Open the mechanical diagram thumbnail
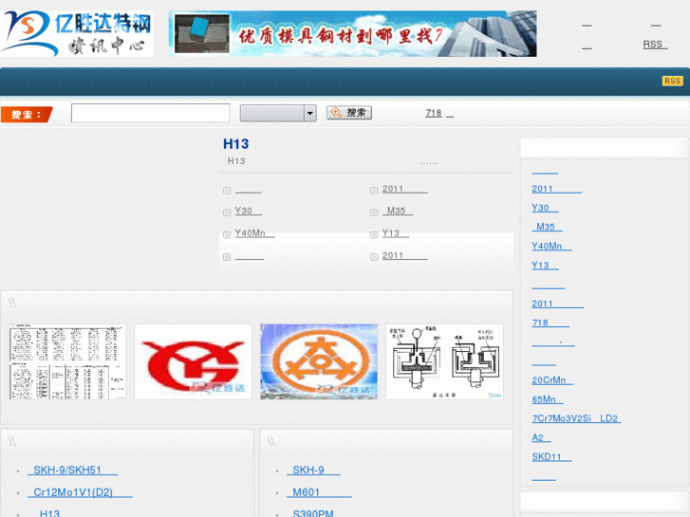This screenshot has width=690, height=517. coord(444,362)
